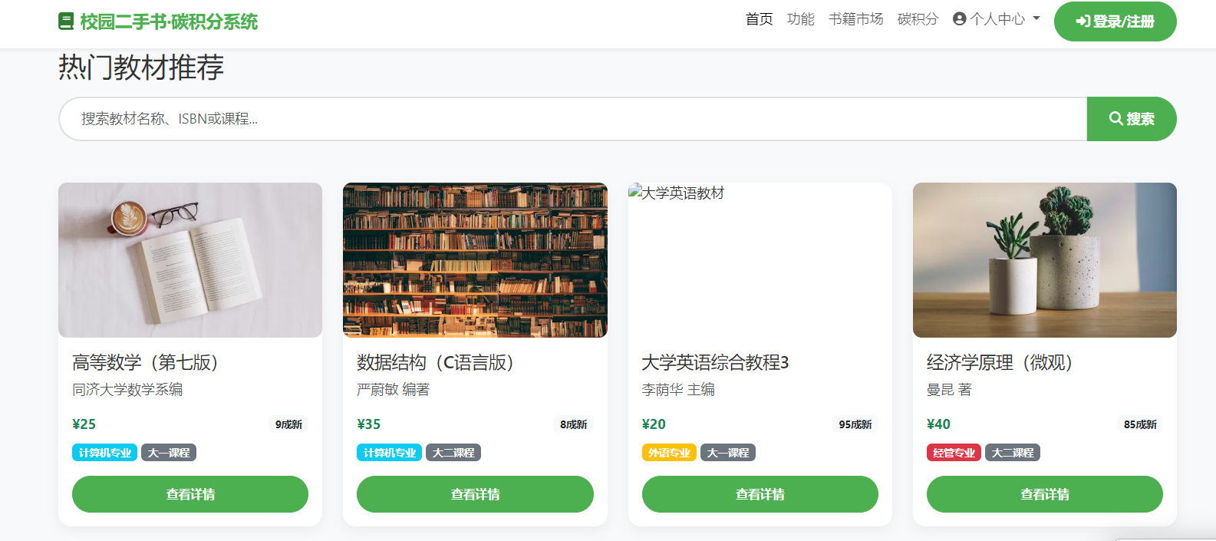Screen dimensions: 1216x541
Task: Click title 高等数学（第七版）
Action: (x=146, y=362)
